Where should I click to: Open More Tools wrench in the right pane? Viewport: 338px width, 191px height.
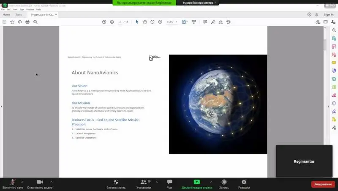[x=334, y=128]
